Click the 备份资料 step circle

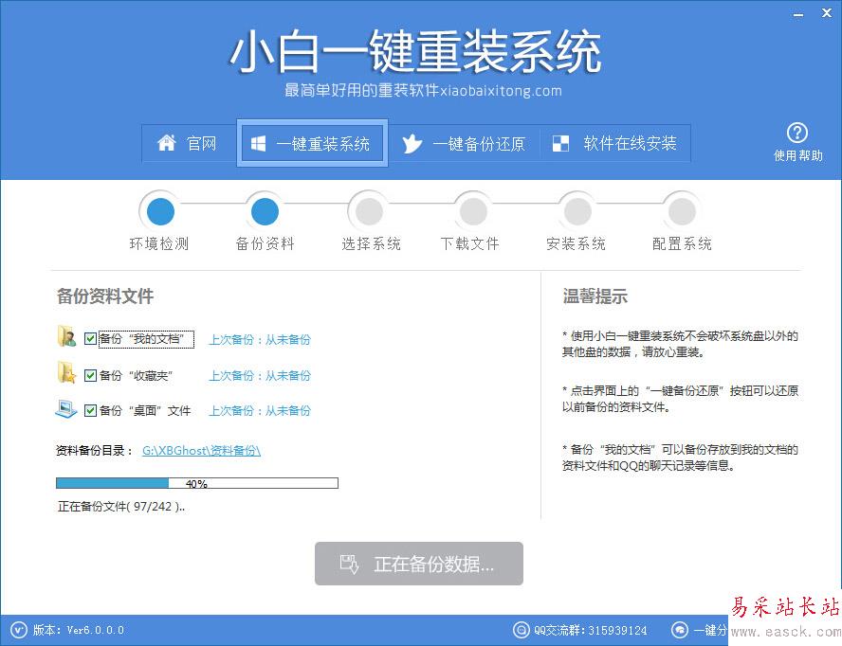click(x=265, y=211)
